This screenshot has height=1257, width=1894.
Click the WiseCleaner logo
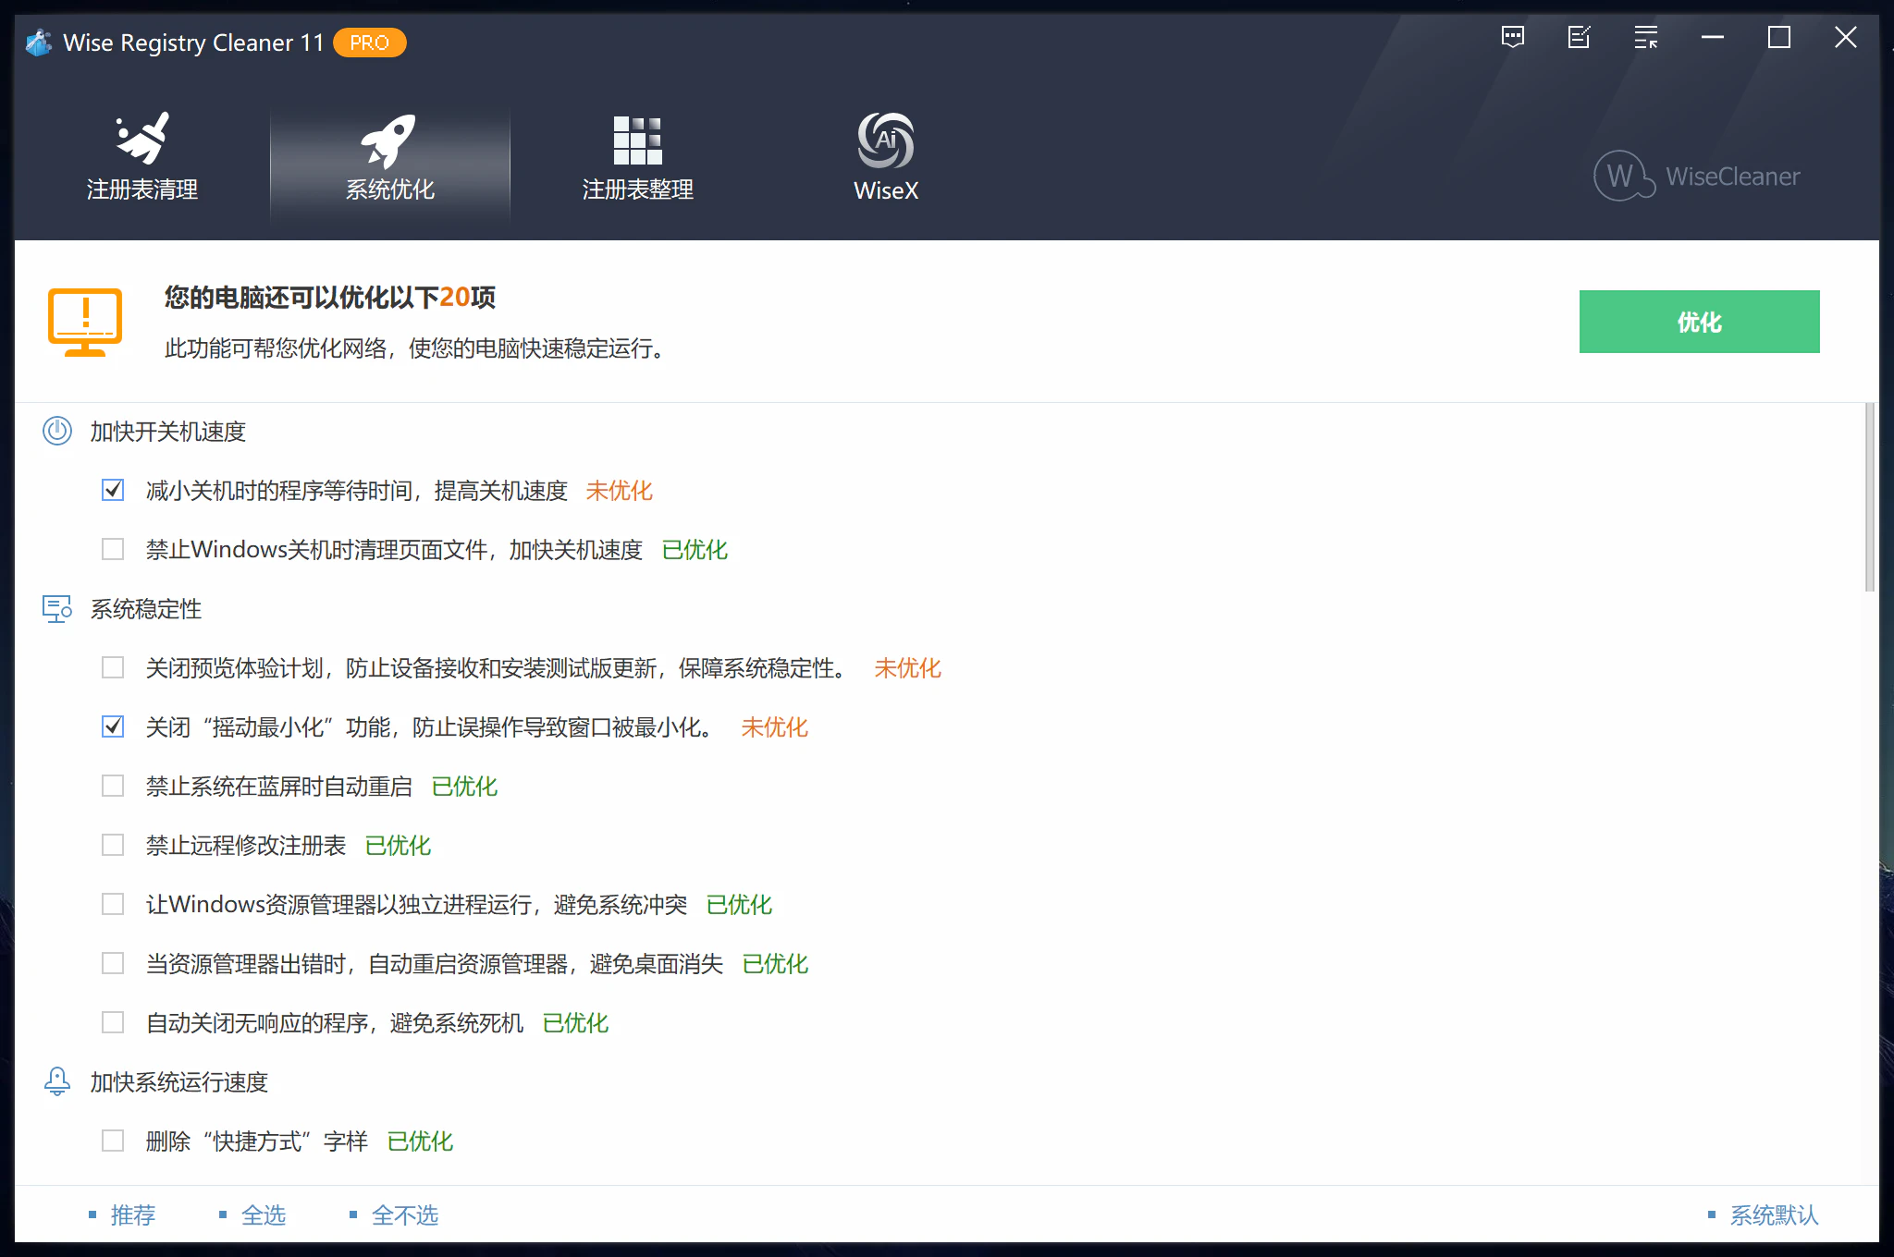(x=1697, y=176)
